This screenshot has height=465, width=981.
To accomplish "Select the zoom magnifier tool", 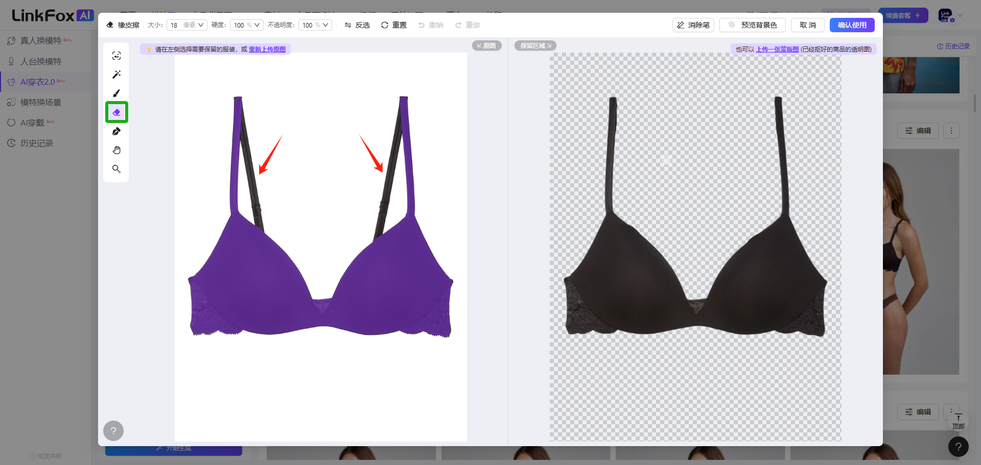I will tap(116, 169).
